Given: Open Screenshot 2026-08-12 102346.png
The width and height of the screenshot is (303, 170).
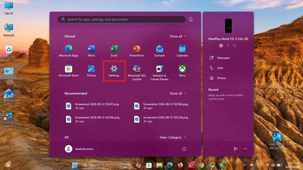Looking at the screenshot, I should click(x=161, y=106).
